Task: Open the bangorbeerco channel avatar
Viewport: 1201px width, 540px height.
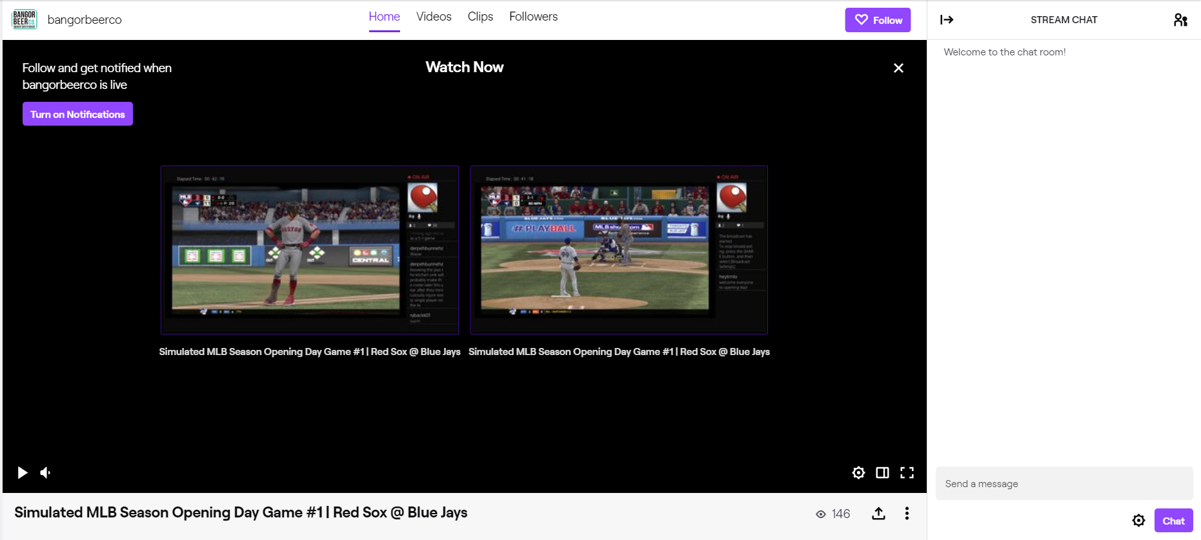Action: click(25, 19)
